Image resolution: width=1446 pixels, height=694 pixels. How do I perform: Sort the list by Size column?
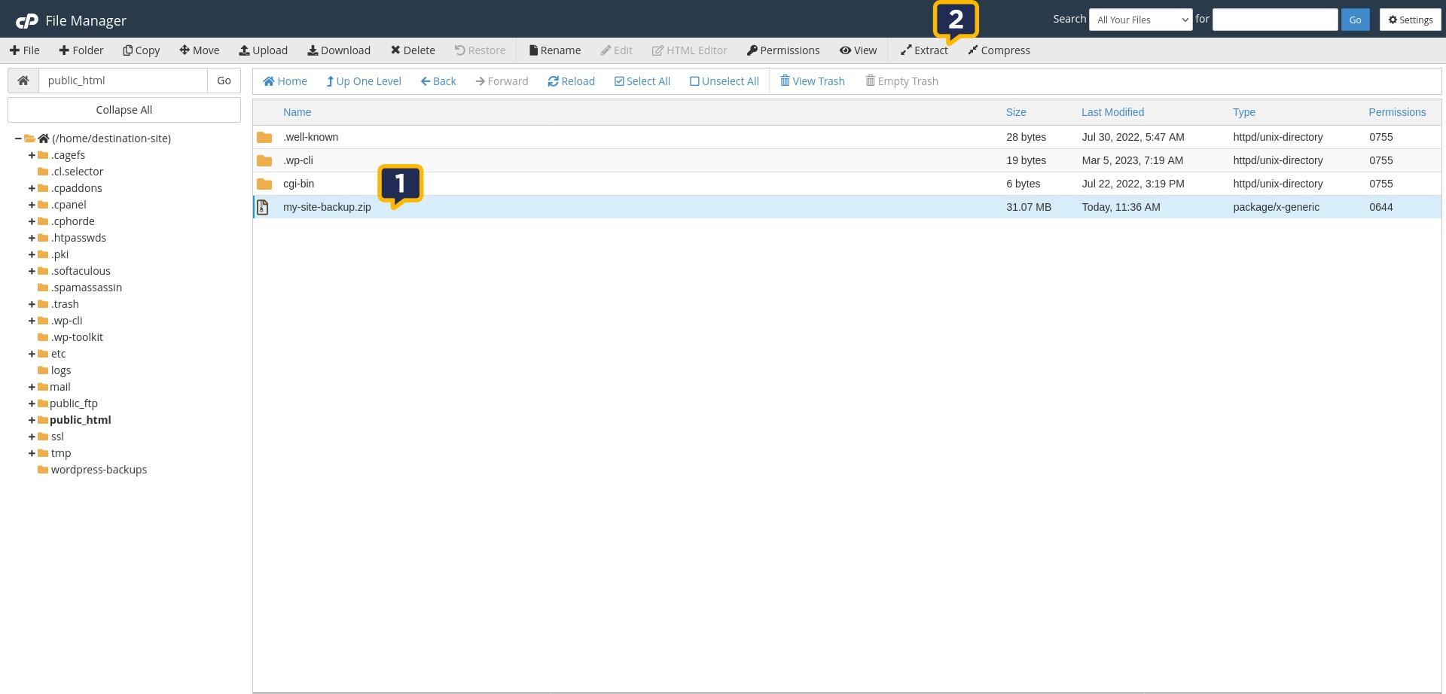1015,112
